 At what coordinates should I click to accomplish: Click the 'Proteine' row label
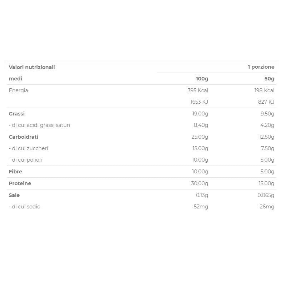point(20,183)
